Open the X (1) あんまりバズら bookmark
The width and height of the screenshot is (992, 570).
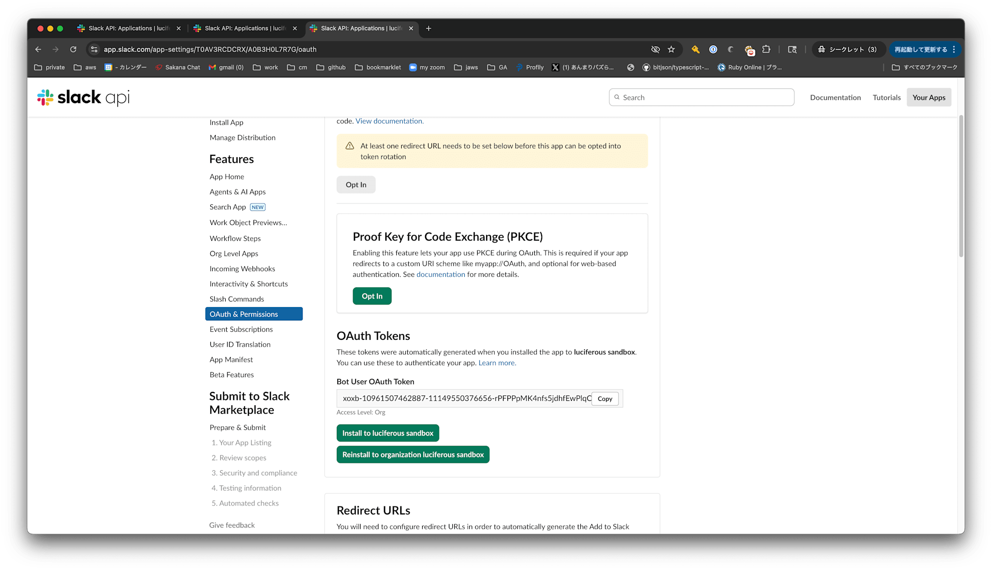[583, 67]
